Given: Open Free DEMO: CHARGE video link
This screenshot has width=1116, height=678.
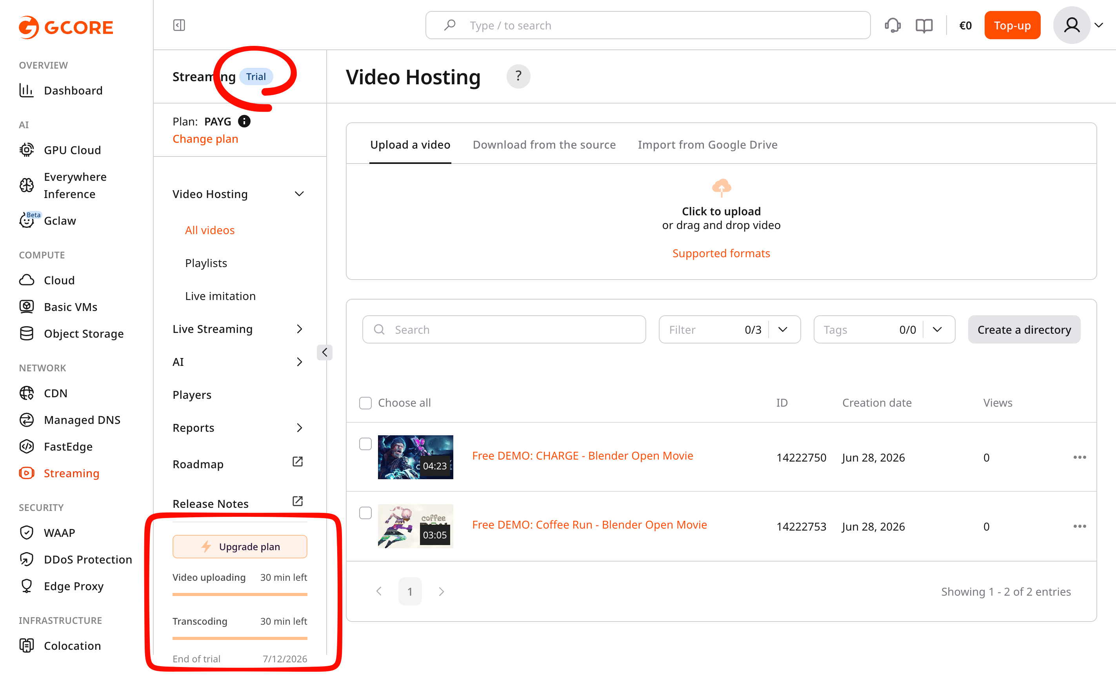Looking at the screenshot, I should click(x=582, y=456).
